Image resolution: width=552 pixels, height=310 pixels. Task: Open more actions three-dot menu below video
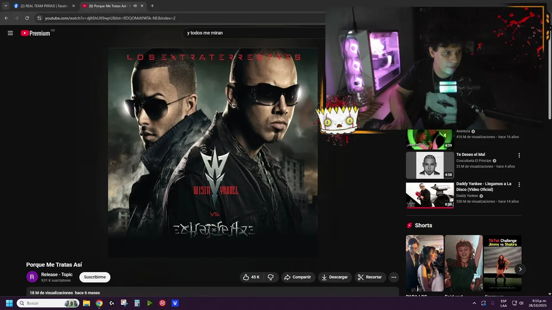pos(394,277)
